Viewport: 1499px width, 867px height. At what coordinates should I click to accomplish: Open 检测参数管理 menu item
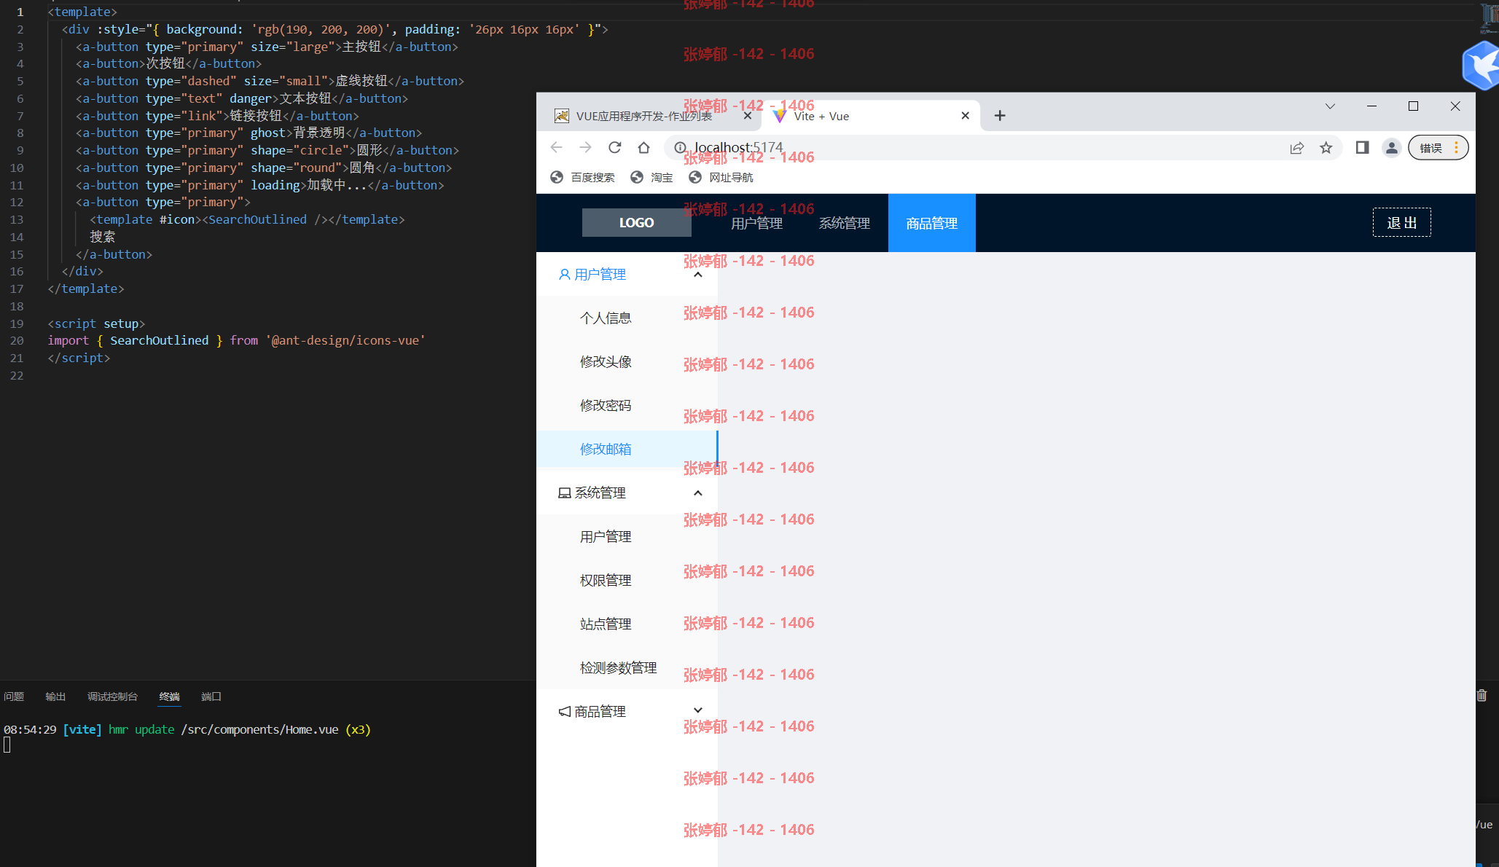click(x=627, y=668)
